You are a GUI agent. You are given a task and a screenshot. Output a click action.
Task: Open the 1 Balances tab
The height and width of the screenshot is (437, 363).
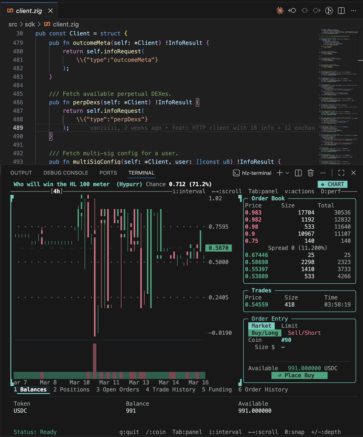click(x=30, y=390)
